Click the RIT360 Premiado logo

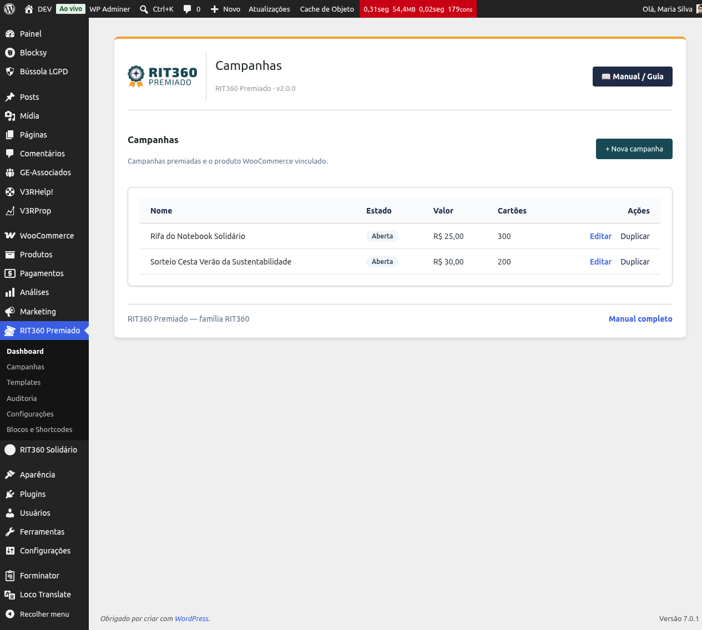pyautogui.click(x=163, y=77)
